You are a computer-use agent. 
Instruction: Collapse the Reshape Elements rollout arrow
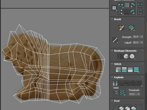(112, 50)
